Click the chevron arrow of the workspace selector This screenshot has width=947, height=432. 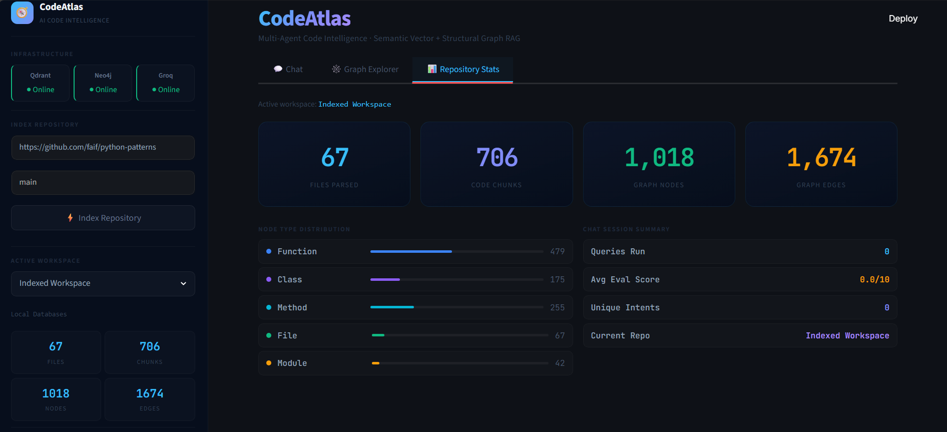(x=183, y=284)
